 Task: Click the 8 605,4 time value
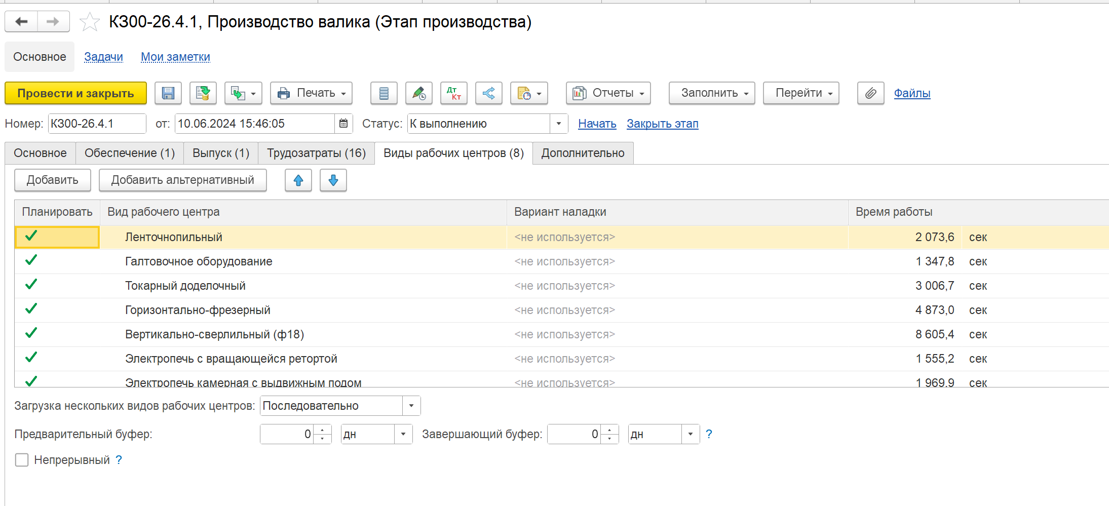[x=935, y=334]
